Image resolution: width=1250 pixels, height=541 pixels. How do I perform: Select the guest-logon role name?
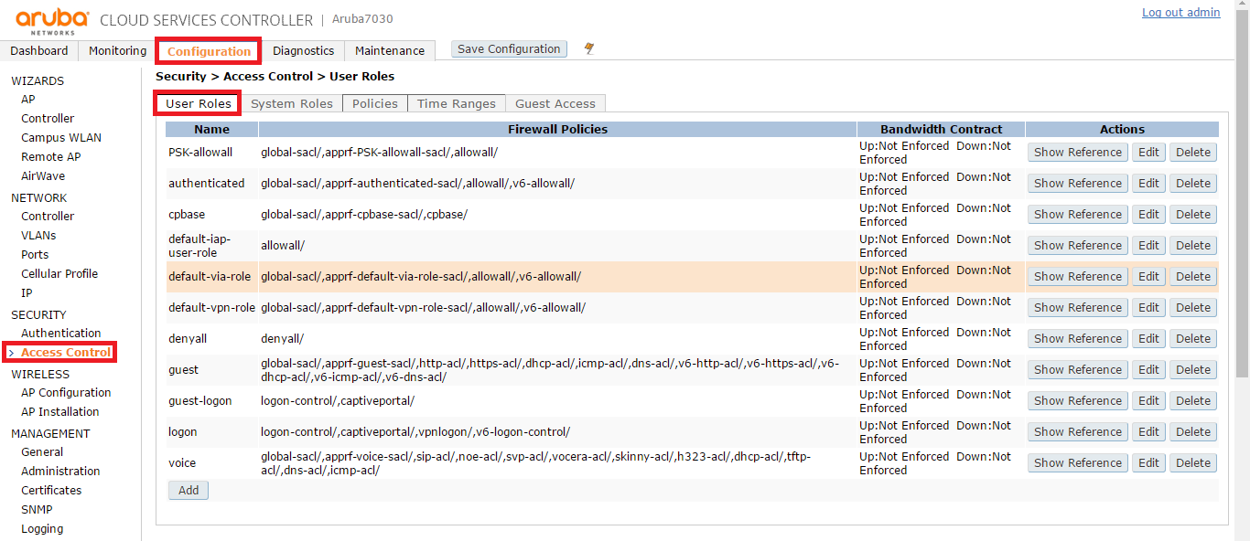200,400
